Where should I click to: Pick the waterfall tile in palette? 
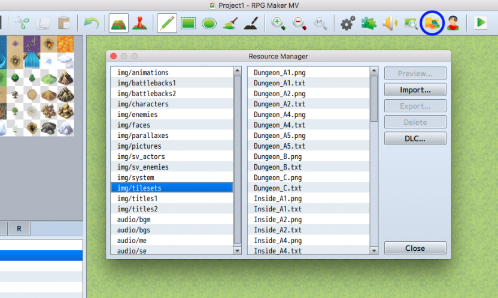click(x=32, y=61)
